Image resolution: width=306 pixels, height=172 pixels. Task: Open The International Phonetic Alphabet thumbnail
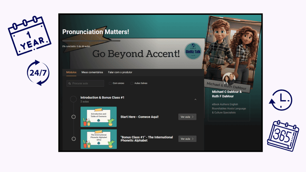[x=99, y=139]
